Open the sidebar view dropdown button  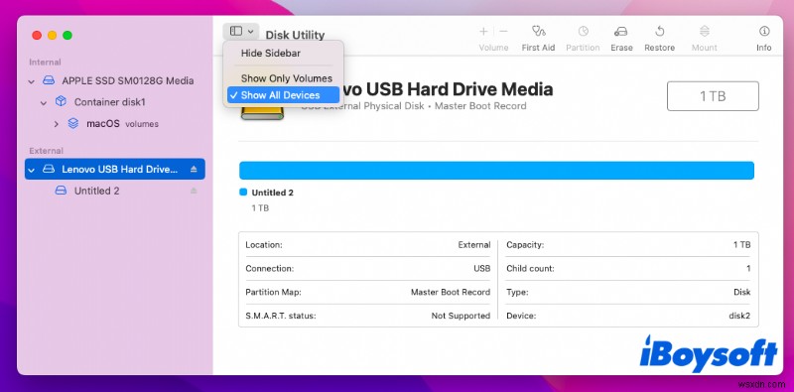(x=241, y=32)
